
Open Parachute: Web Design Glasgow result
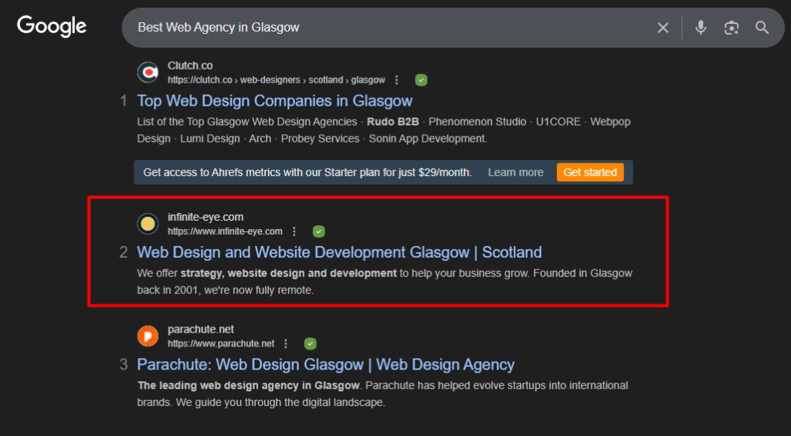point(325,365)
